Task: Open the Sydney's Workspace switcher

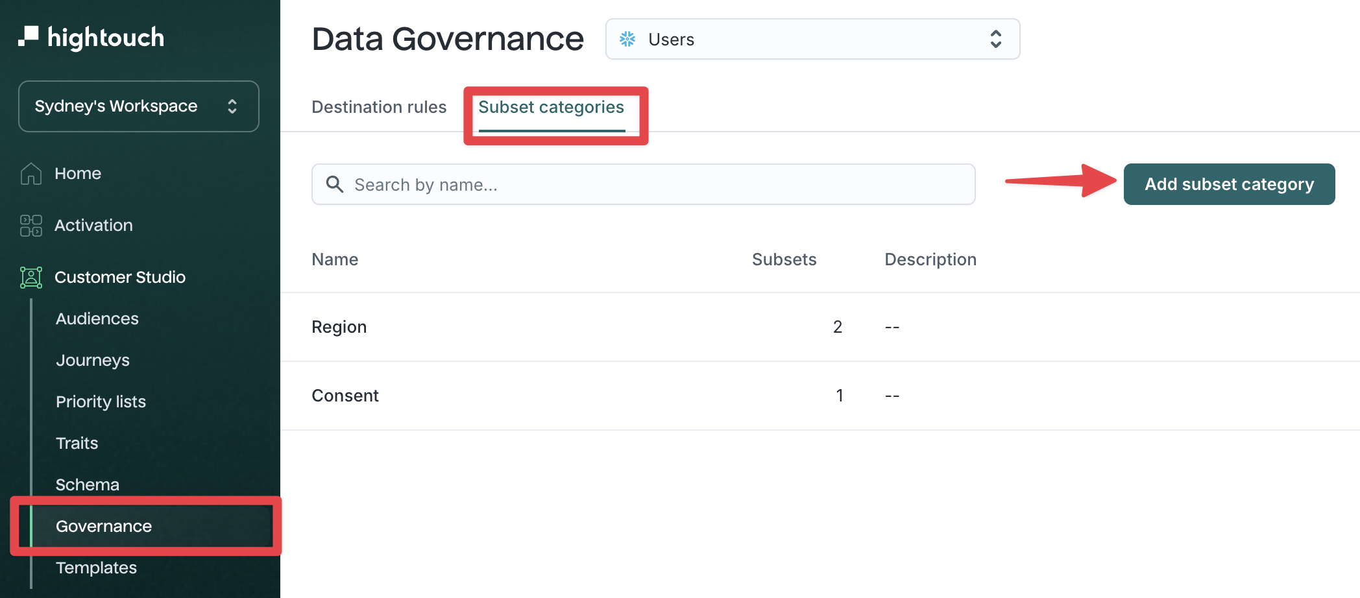Action: click(139, 106)
